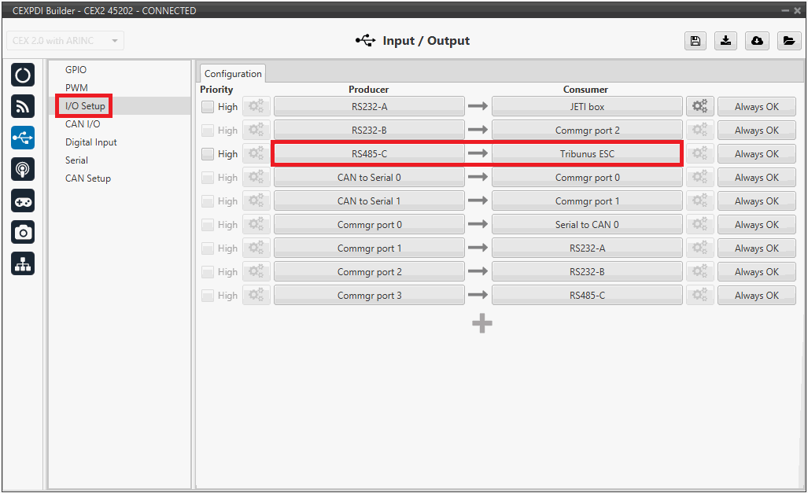Open the Digital Input section
The image size is (808, 493).
click(x=91, y=142)
